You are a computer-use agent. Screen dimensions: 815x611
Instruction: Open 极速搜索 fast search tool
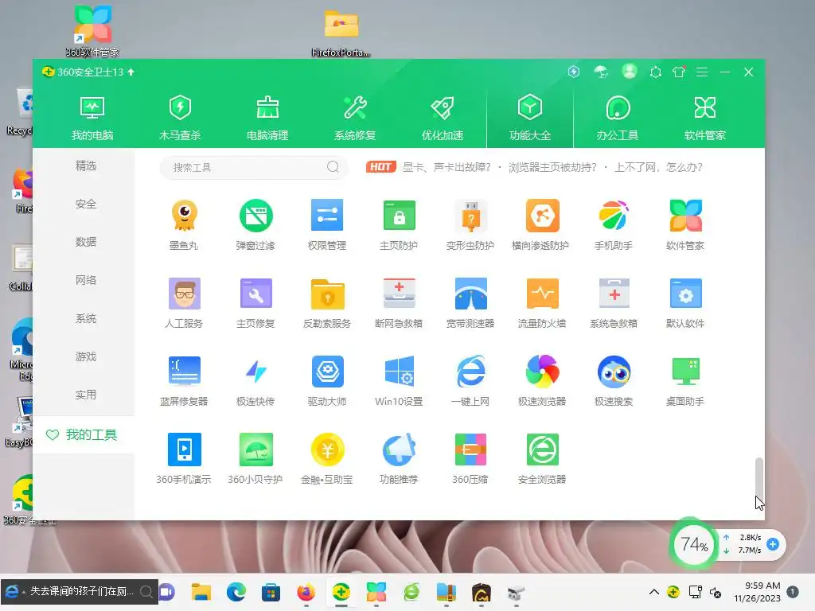pyautogui.click(x=614, y=381)
